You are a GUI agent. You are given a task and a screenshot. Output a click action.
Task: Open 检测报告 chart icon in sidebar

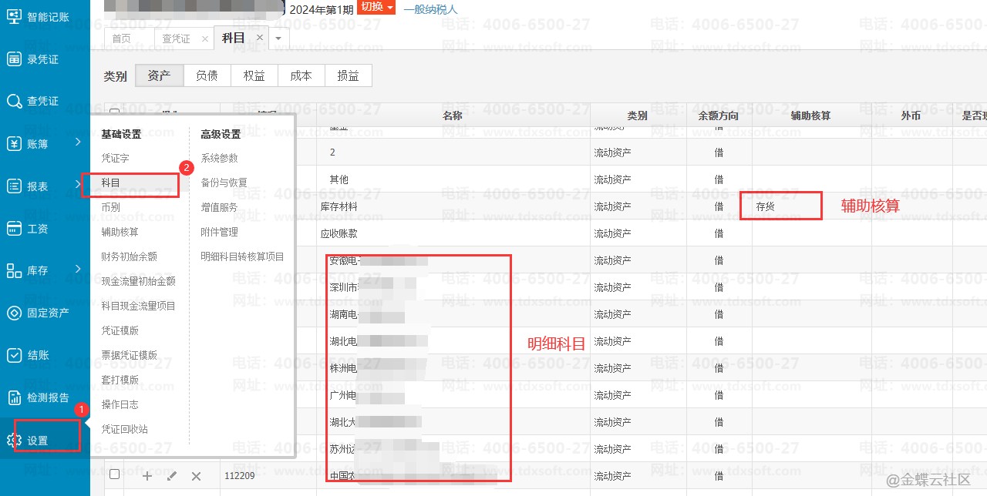click(x=14, y=397)
